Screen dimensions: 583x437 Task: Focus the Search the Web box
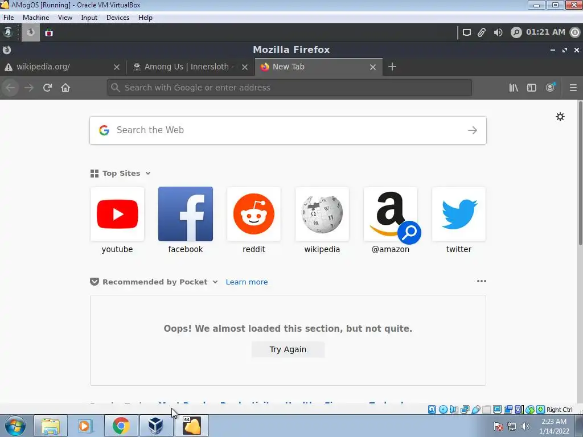pos(288,130)
